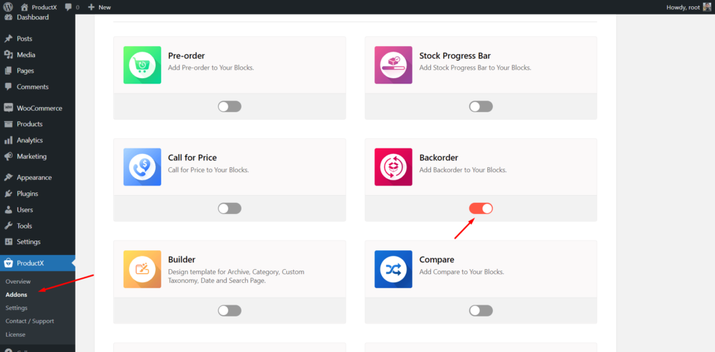The image size is (715, 352).
Task: Click the Compare shuffle arrows icon
Action: click(394, 269)
